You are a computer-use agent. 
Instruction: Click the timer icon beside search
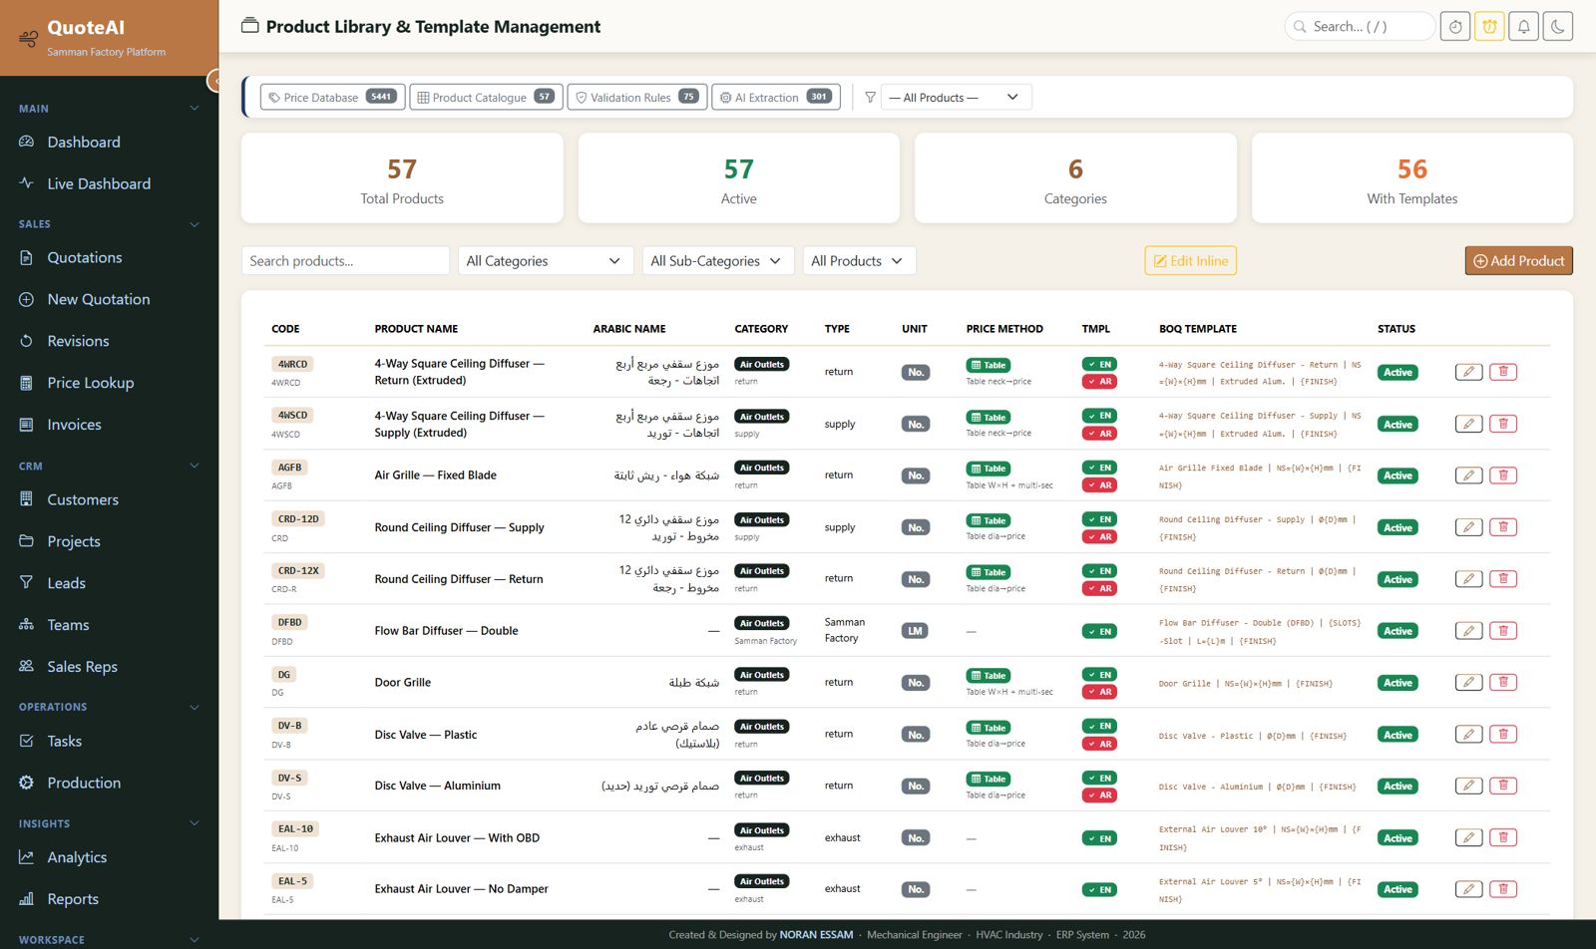pyautogui.click(x=1455, y=27)
